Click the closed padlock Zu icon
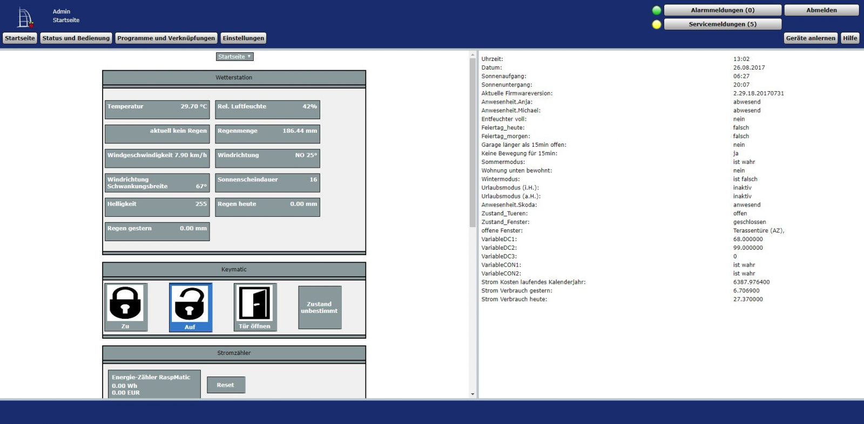Image resolution: width=864 pixels, height=424 pixels. [x=125, y=304]
